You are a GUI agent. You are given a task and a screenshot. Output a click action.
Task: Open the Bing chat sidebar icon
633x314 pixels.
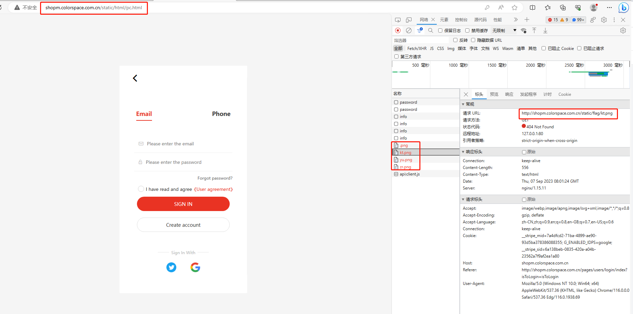coord(624,8)
